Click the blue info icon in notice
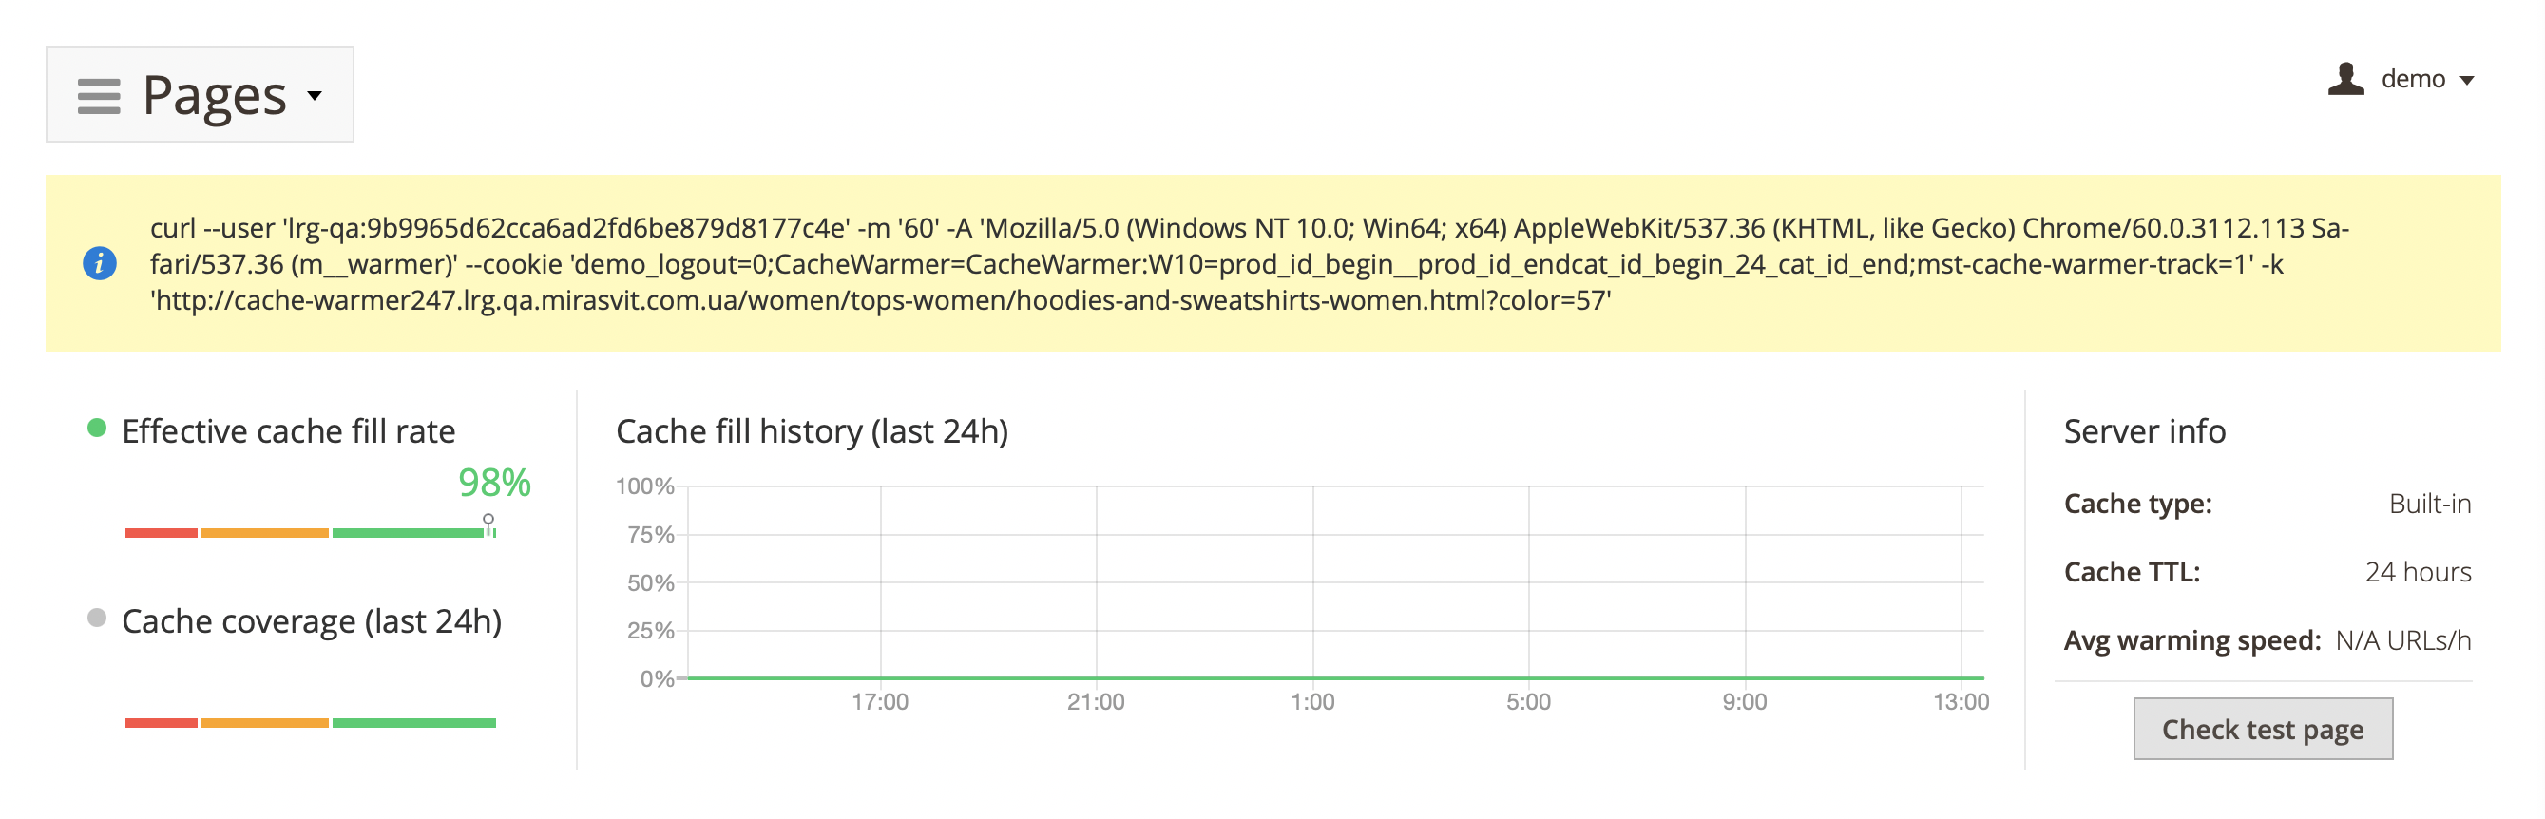Screen dimensions: 2545x819 (x=99, y=264)
